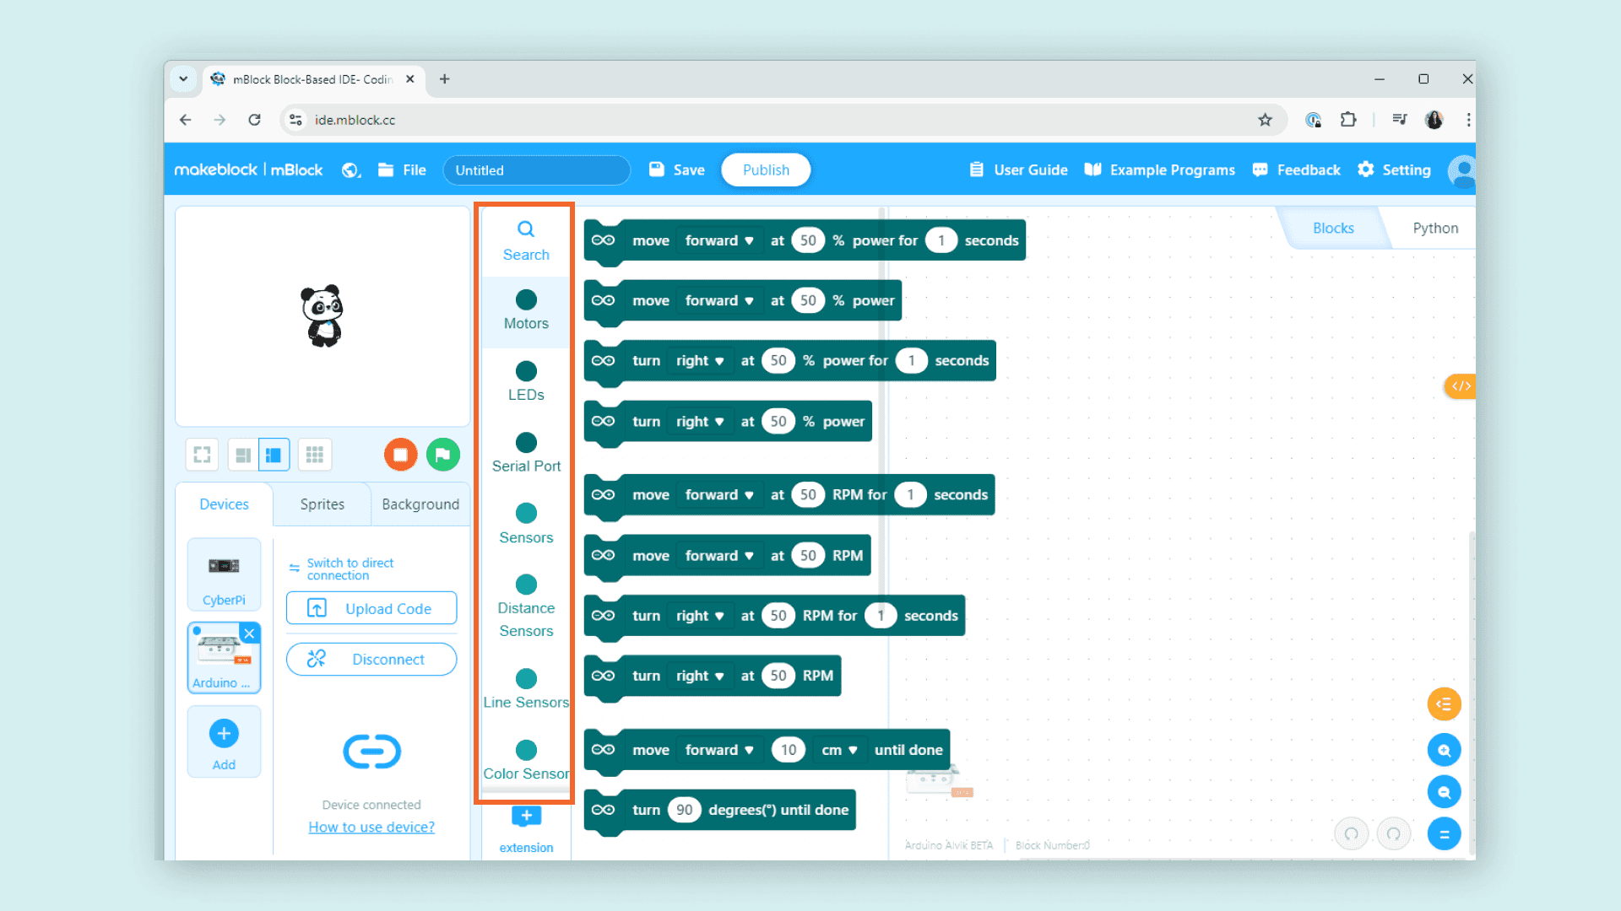Click the green flag run button

coord(443,455)
